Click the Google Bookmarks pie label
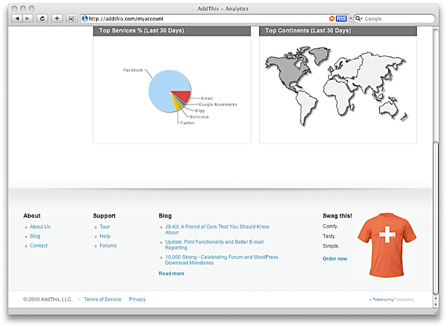Viewport: 447px width, 327px height. click(x=218, y=105)
